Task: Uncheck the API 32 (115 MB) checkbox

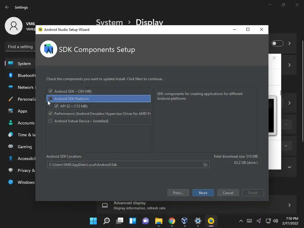Action: (56, 106)
